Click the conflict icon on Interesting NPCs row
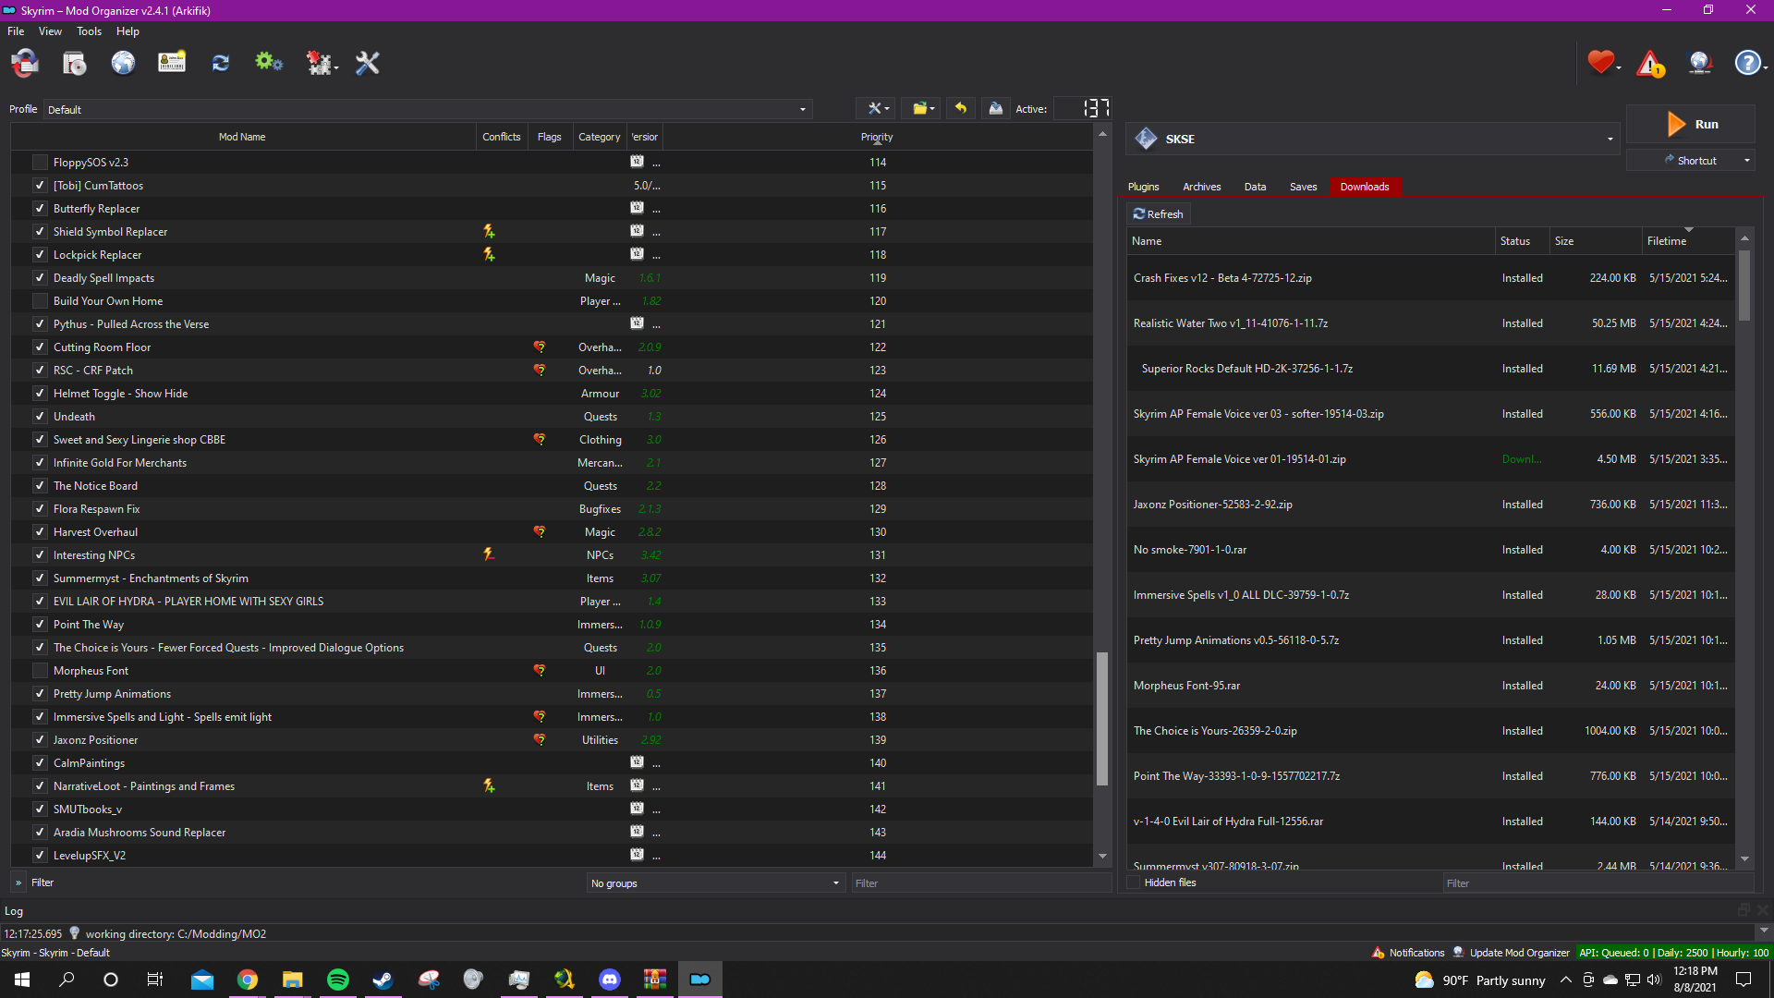The width and height of the screenshot is (1774, 998). [489, 555]
